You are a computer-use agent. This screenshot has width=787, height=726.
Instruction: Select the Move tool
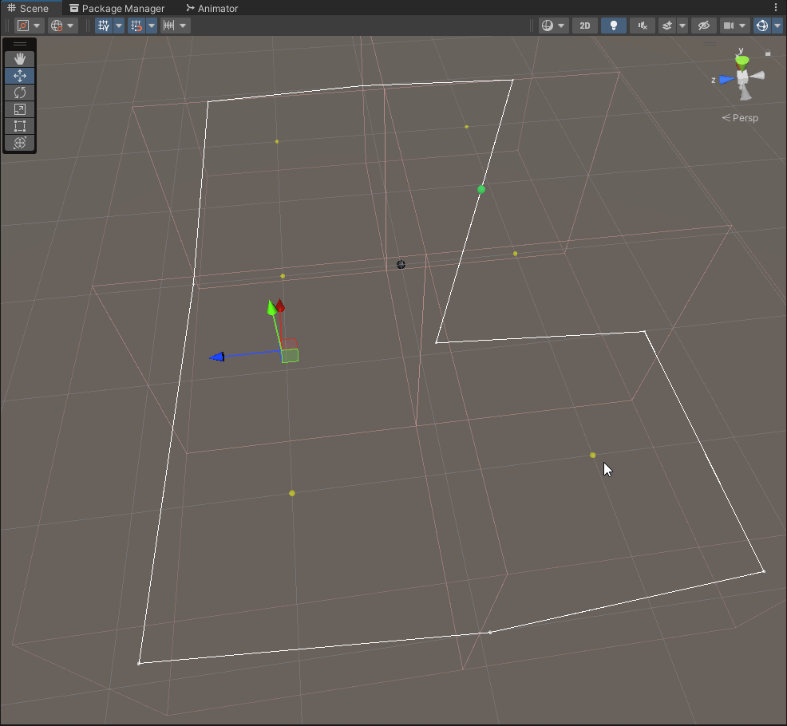pyautogui.click(x=20, y=76)
